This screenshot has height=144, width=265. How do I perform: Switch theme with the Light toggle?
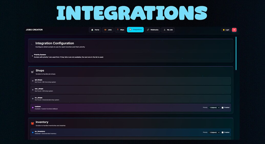tap(226, 30)
